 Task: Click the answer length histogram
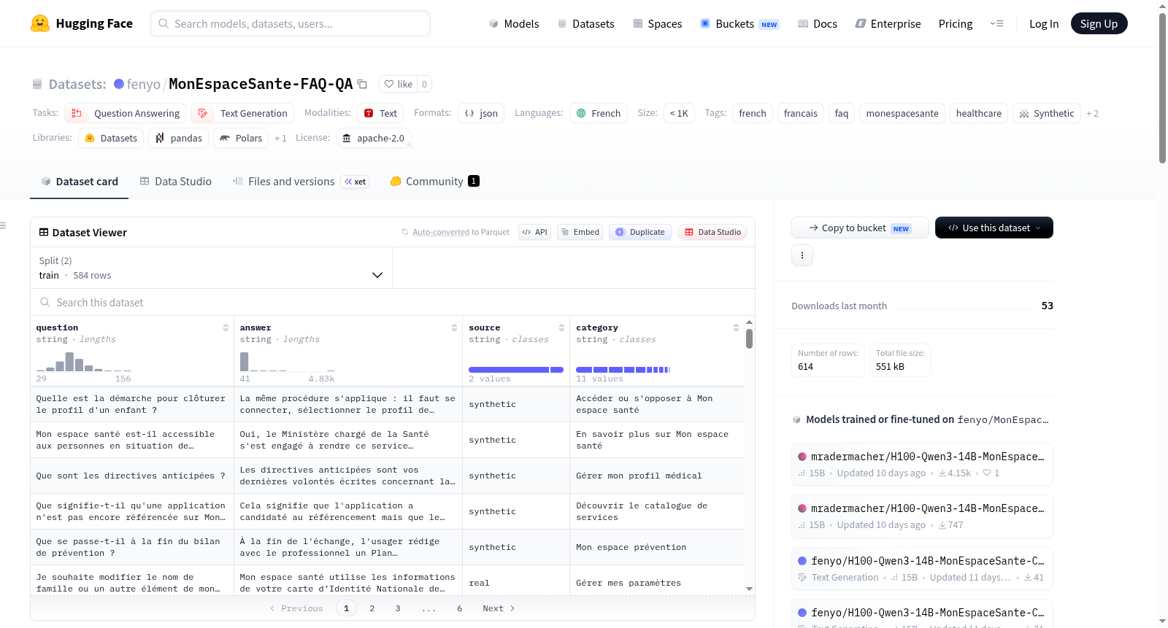[288, 362]
